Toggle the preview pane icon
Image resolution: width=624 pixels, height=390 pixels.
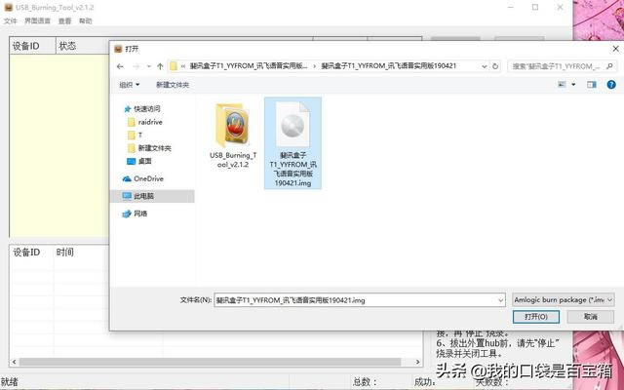[591, 85]
